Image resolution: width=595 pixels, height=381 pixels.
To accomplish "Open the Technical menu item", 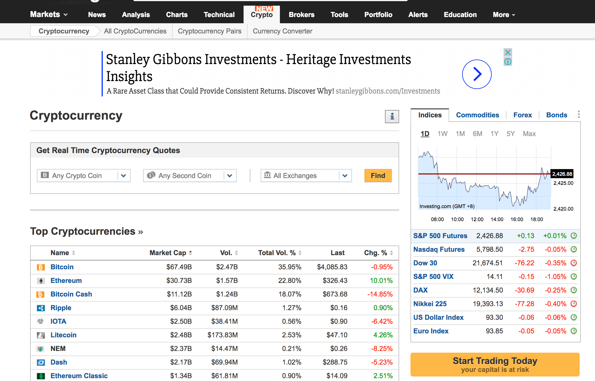I will [219, 14].
